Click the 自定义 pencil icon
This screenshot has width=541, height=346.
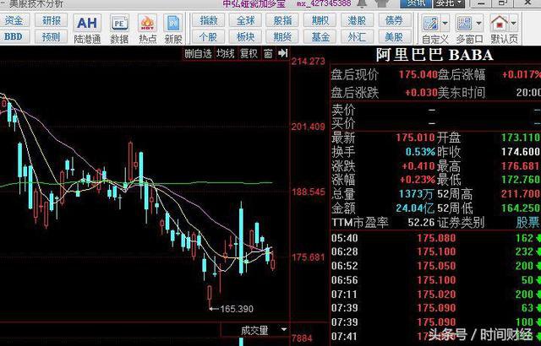pos(431,24)
